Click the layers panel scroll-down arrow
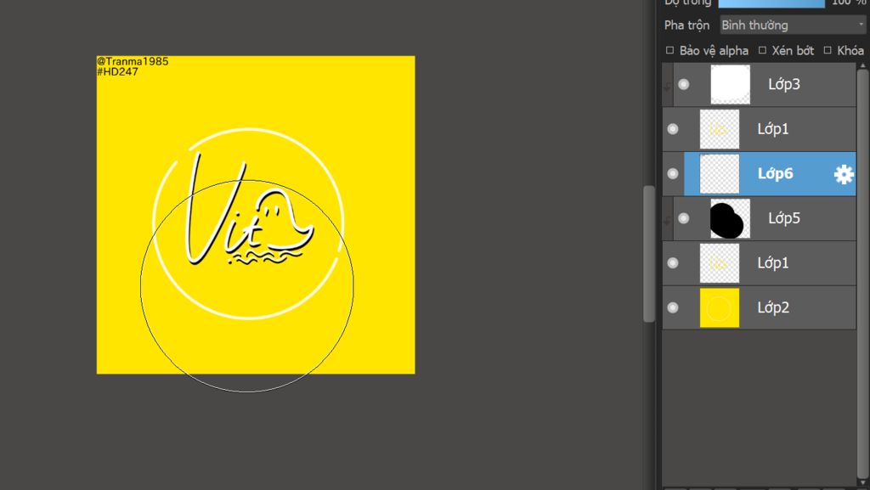The image size is (870, 490). 862,482
